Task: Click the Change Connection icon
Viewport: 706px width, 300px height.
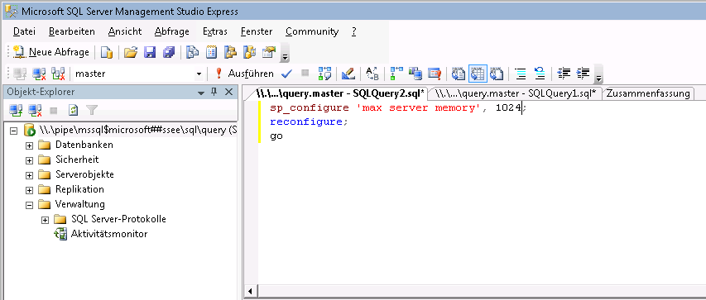Action: point(58,74)
